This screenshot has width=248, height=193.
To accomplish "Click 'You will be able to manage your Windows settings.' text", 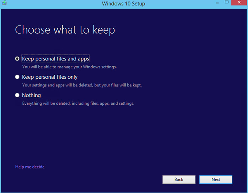I will [69, 67].
